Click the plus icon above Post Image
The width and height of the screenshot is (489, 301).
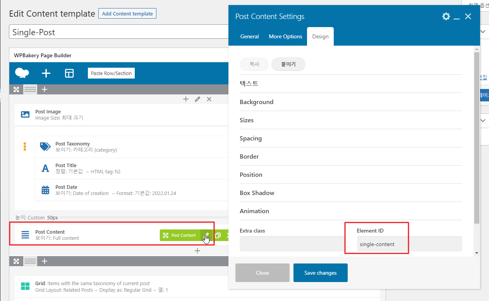click(186, 99)
